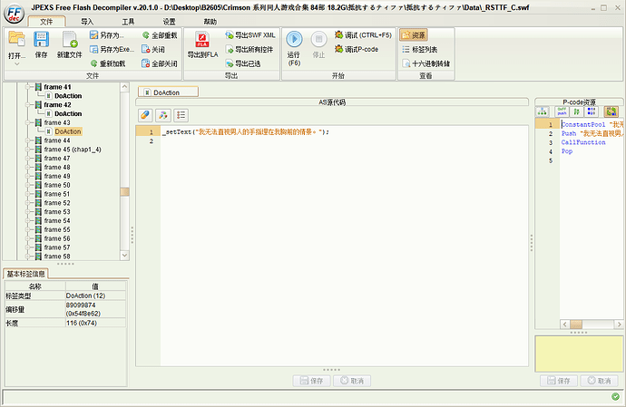Switch to Tag list (标签列表) view
Viewport: 626px width, 407px height.
pyautogui.click(x=419, y=50)
